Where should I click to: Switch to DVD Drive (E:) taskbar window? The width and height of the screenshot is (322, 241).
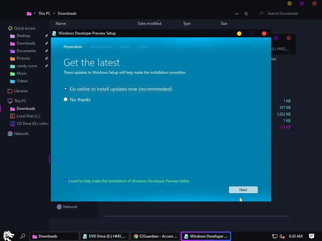(x=105, y=236)
